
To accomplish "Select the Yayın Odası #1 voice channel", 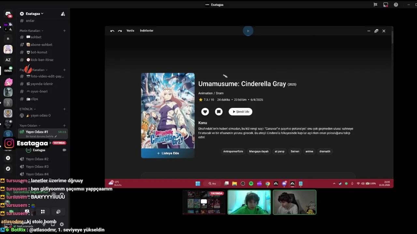I will click(x=43, y=134).
